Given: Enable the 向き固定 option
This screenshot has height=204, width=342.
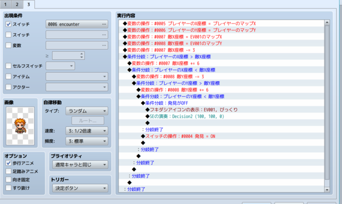Looking at the screenshot, I should [9, 179].
